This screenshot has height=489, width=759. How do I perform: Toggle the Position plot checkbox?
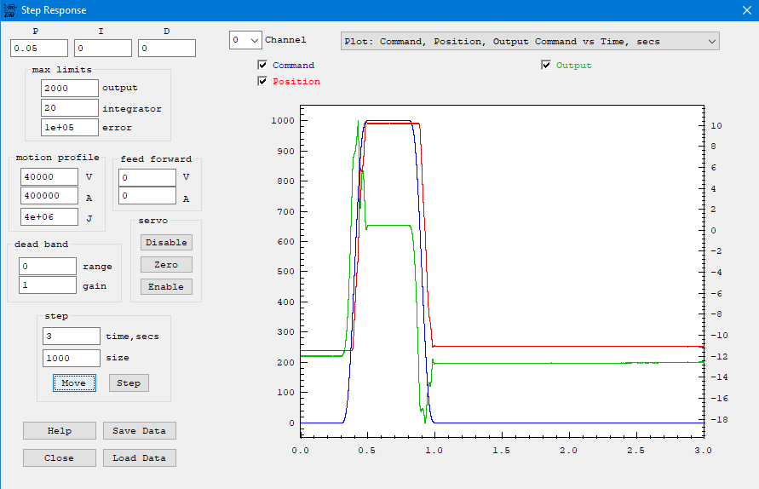click(x=263, y=82)
